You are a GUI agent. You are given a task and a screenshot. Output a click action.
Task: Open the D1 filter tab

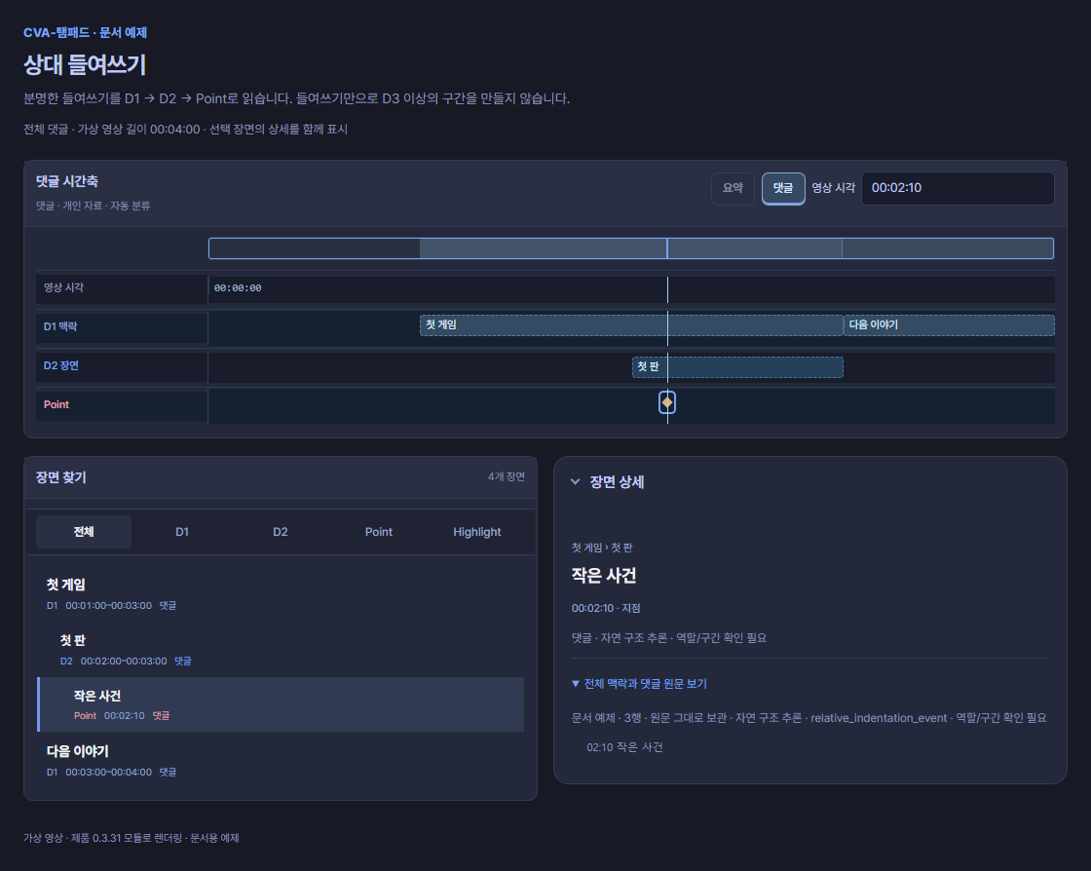coord(182,532)
